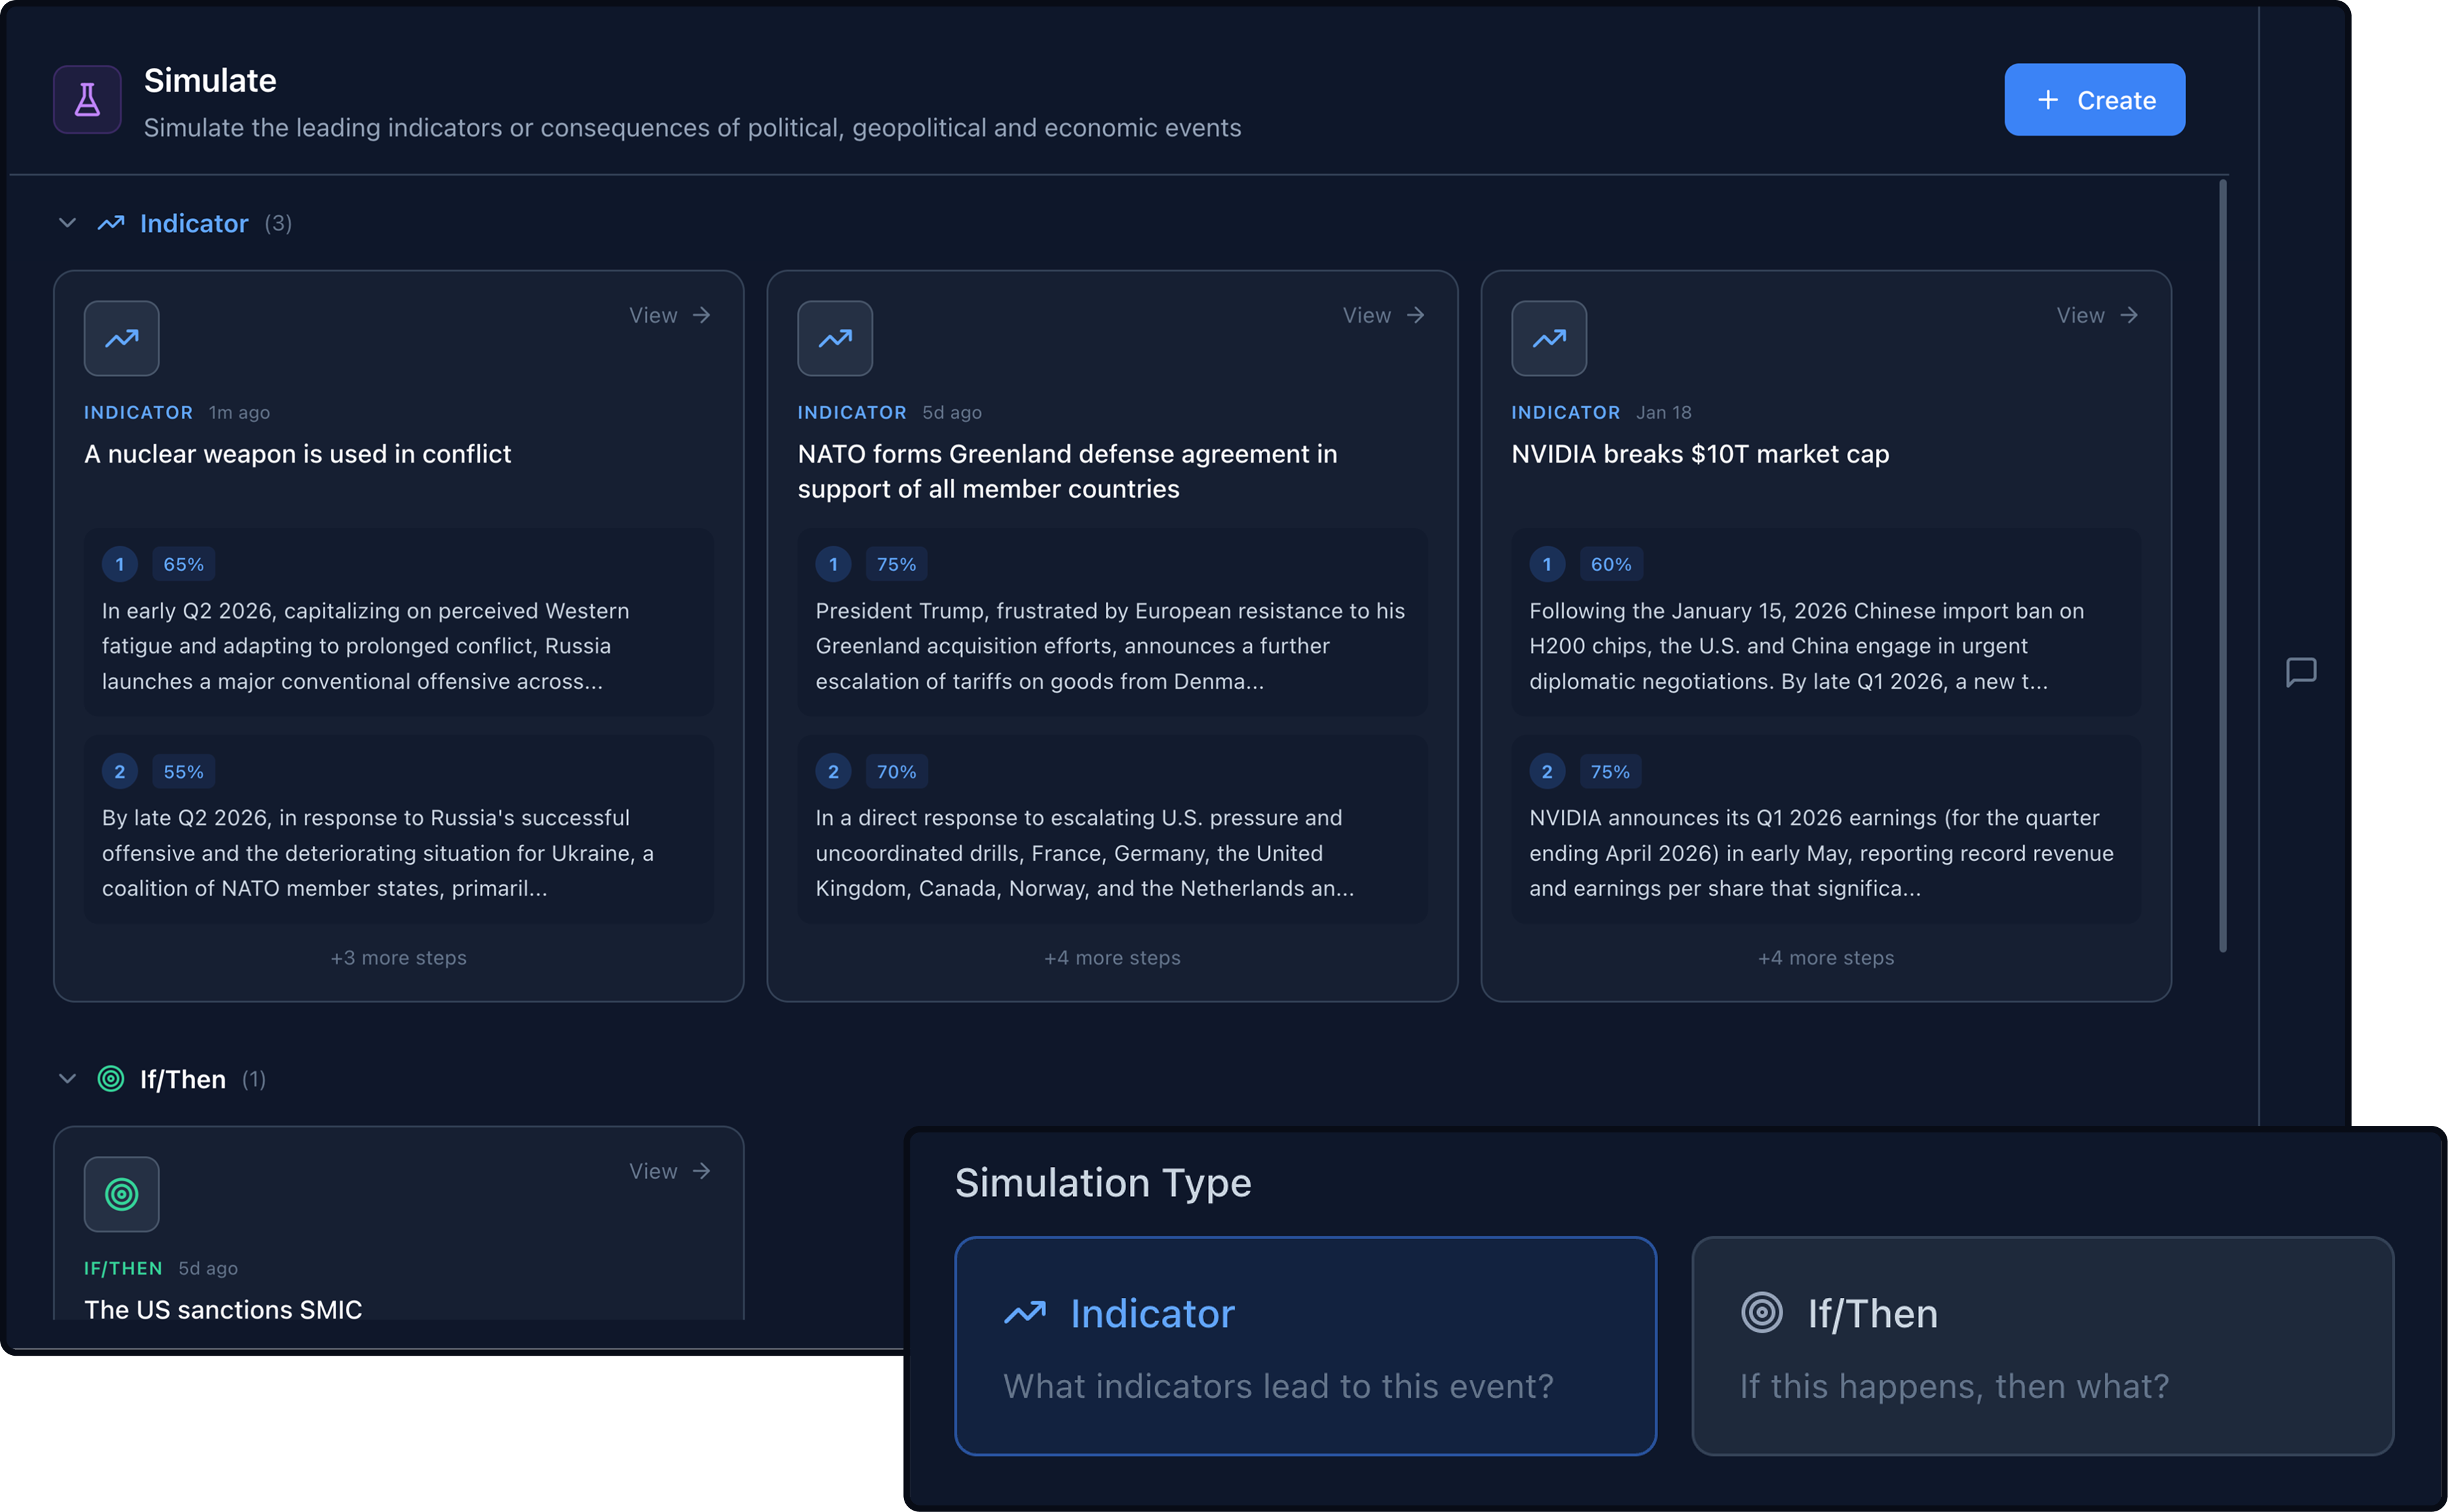Screen dimensions: 2448x1512
Task: Click the vertical scrollbar of the simulations list
Action: tap(2222, 565)
